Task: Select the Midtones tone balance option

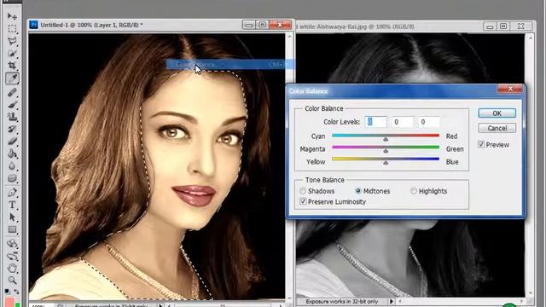Action: pos(358,191)
